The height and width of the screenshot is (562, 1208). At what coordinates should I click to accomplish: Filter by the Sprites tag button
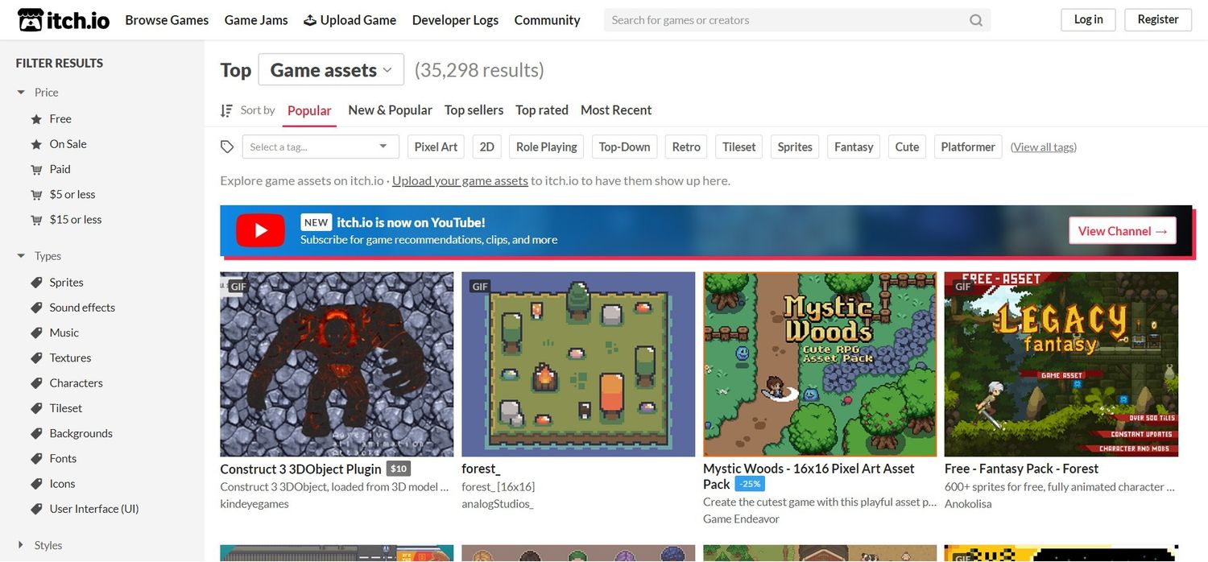[x=795, y=147]
